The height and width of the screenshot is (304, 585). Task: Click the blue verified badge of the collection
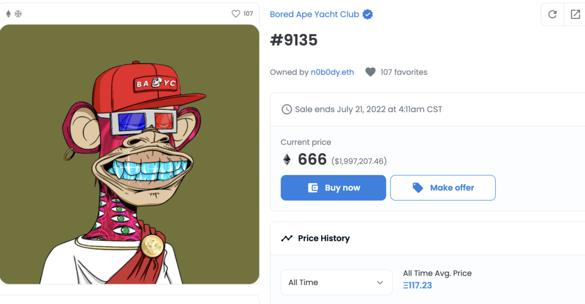368,15
